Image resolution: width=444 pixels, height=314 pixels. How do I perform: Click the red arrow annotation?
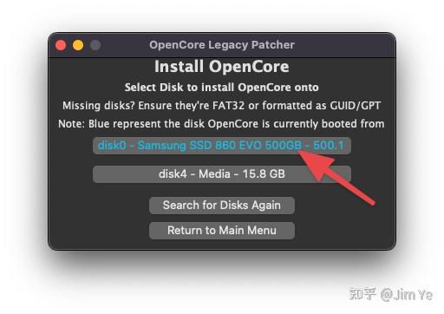click(336, 177)
